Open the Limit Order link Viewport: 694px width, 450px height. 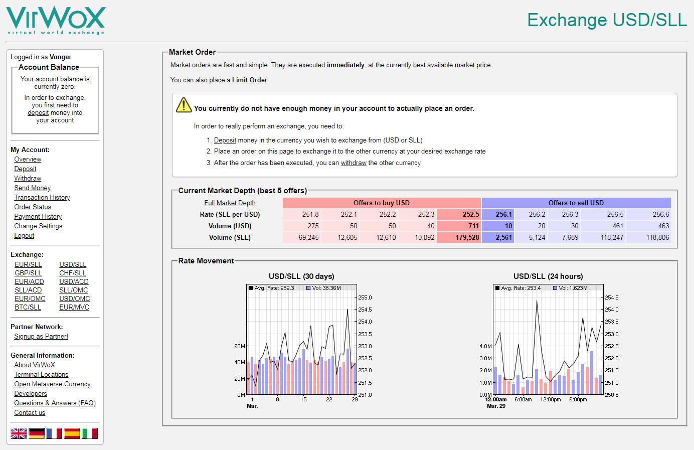pyautogui.click(x=250, y=80)
